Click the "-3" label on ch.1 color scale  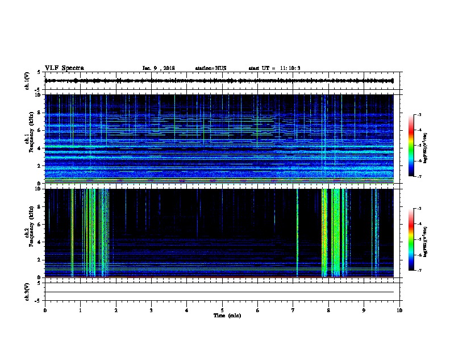click(419, 114)
